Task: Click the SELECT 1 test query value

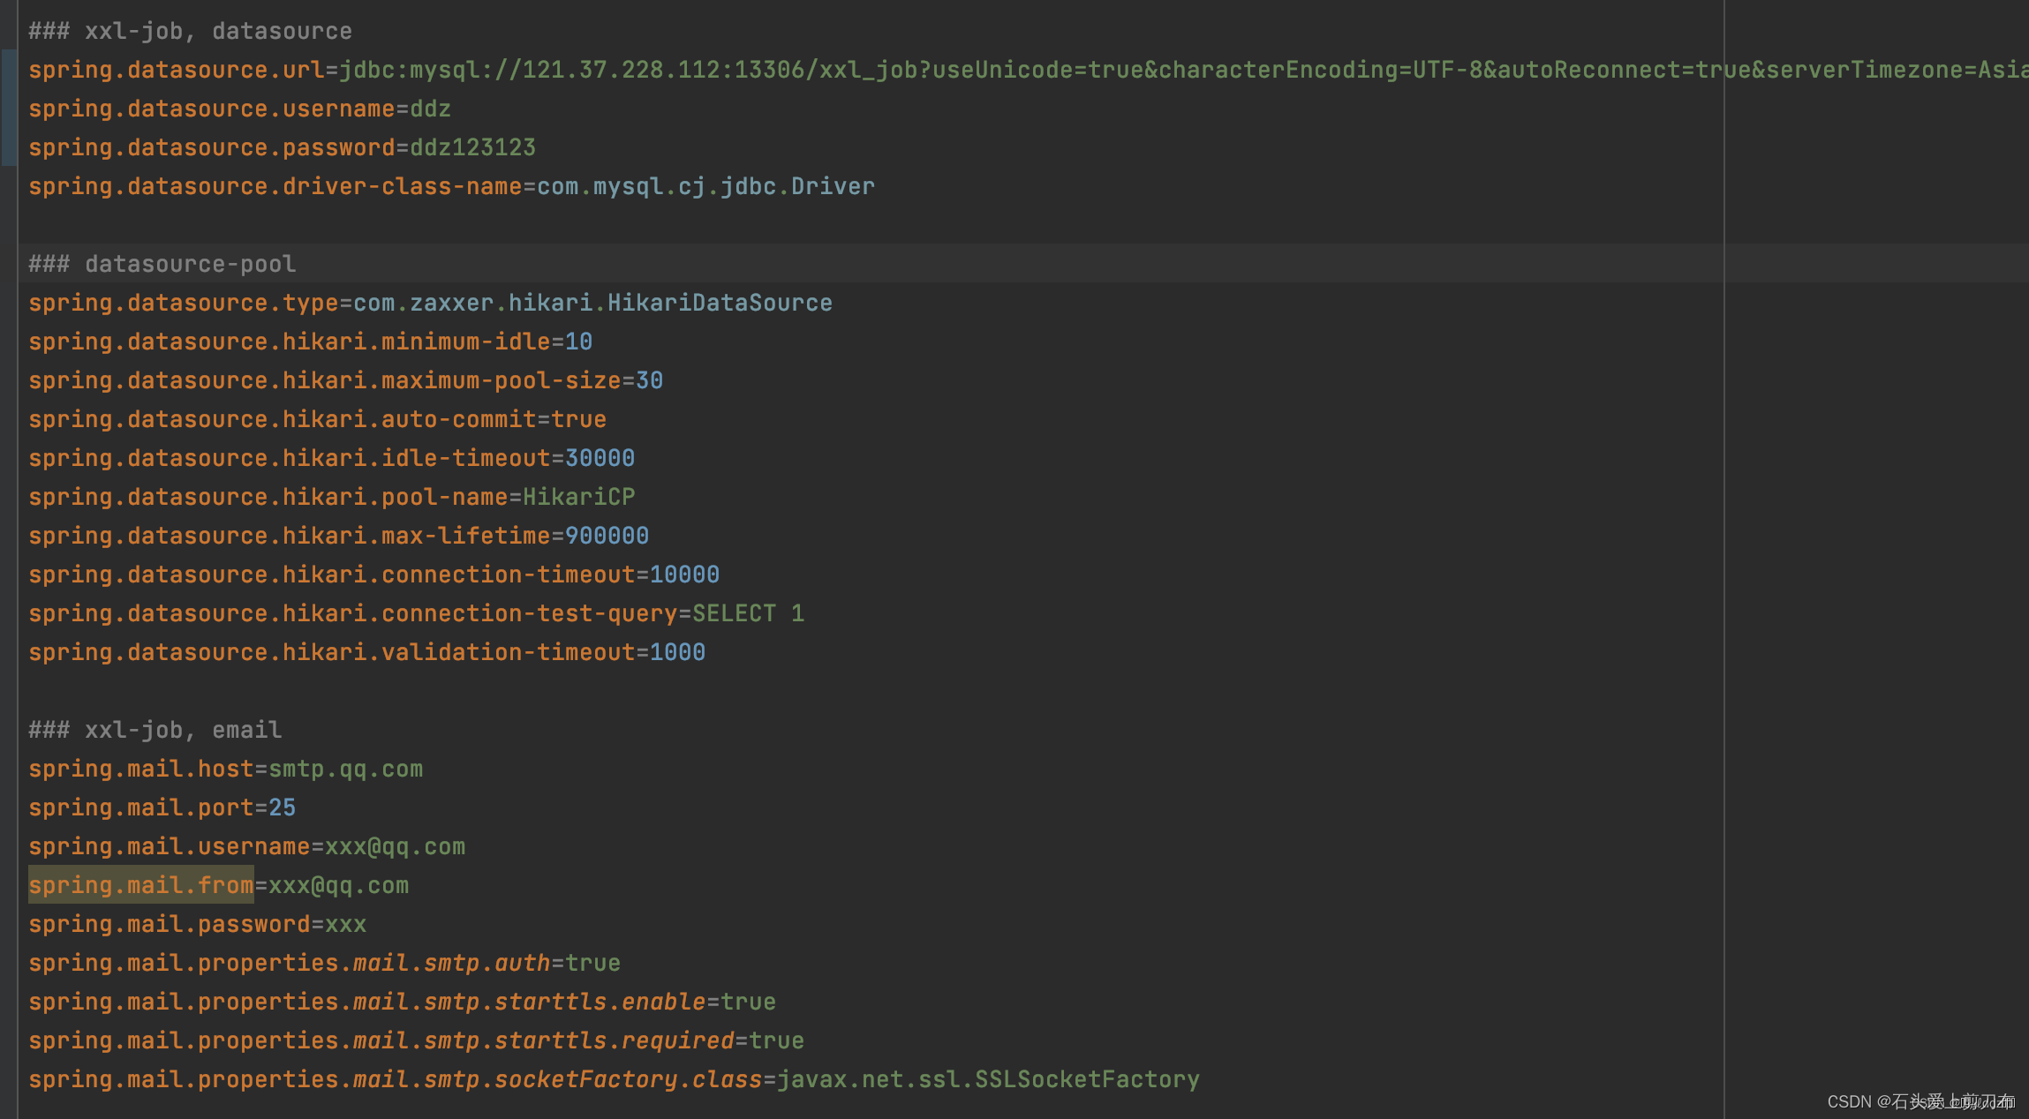Action: click(748, 613)
